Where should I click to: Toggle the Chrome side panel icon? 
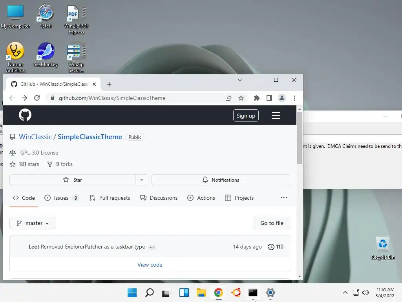(x=269, y=98)
